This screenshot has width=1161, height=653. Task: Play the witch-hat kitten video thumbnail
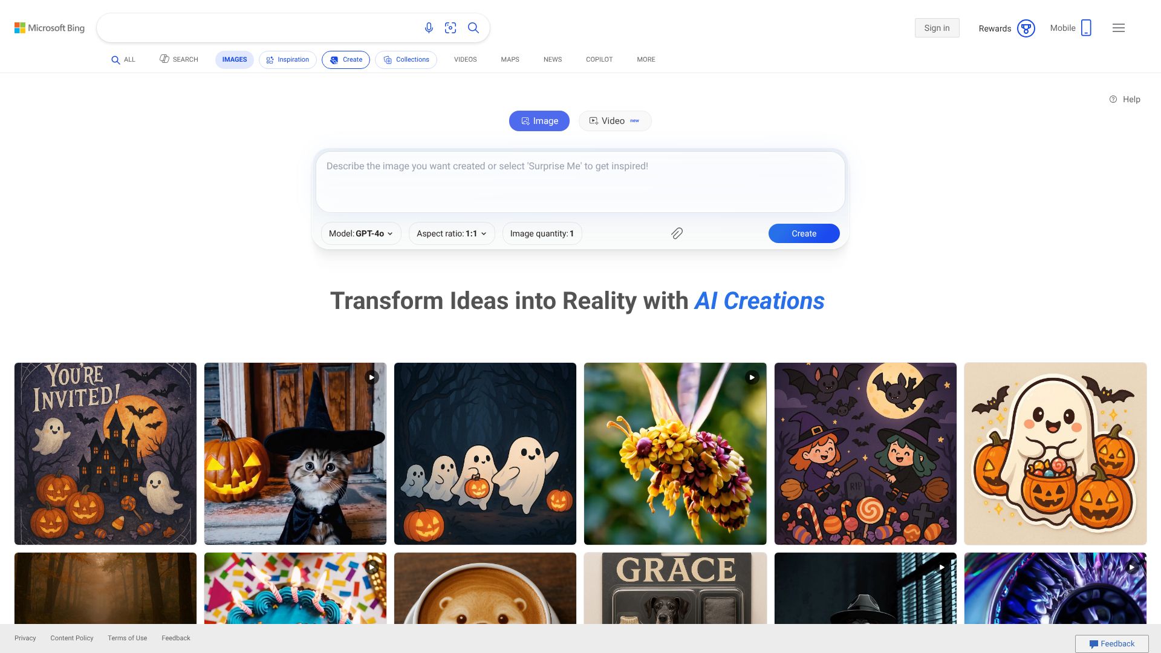(295, 453)
